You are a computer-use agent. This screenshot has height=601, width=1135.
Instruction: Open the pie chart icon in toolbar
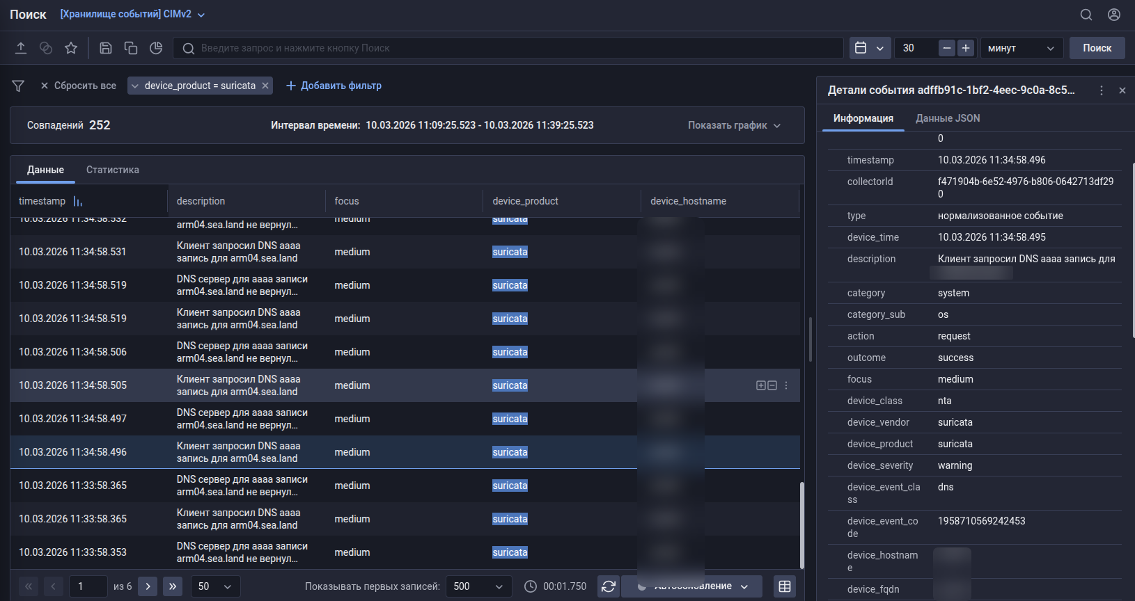156,48
